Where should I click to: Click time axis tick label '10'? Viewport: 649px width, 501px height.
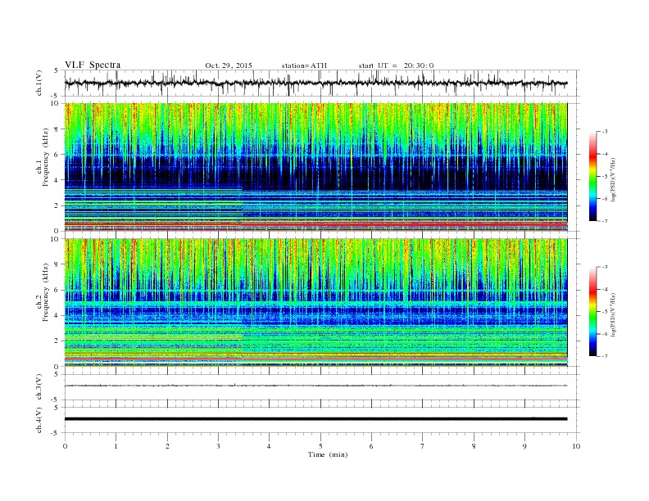(576, 446)
